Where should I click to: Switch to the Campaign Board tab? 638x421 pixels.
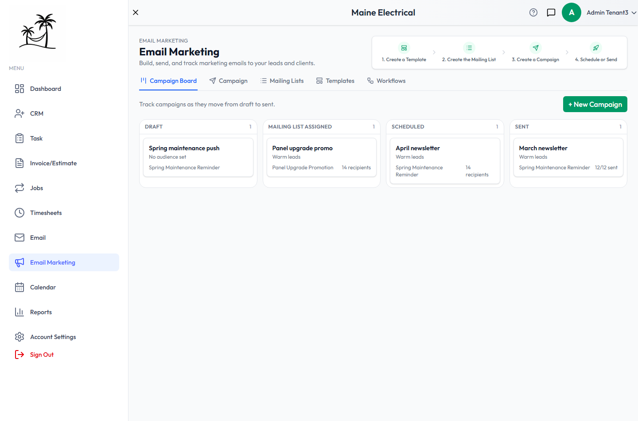pyautogui.click(x=168, y=81)
